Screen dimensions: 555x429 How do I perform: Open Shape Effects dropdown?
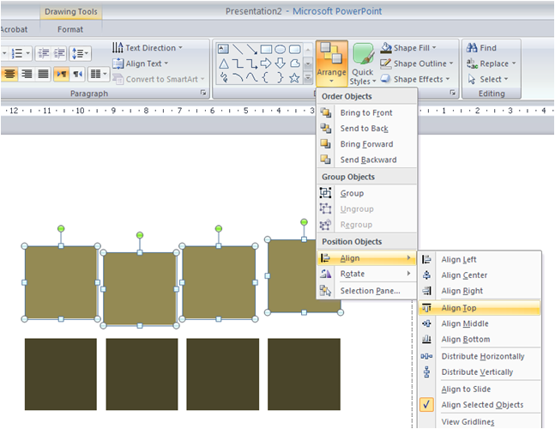click(x=415, y=79)
